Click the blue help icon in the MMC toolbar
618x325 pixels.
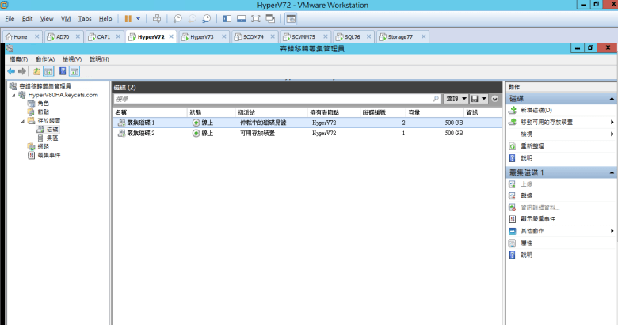click(62, 71)
